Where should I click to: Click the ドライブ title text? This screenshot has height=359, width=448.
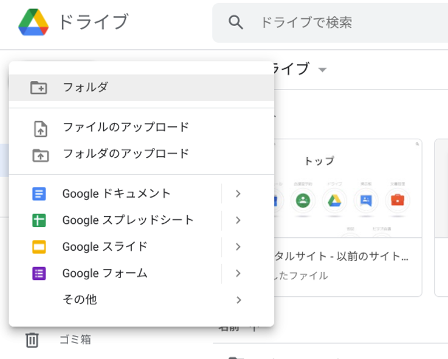click(x=93, y=22)
